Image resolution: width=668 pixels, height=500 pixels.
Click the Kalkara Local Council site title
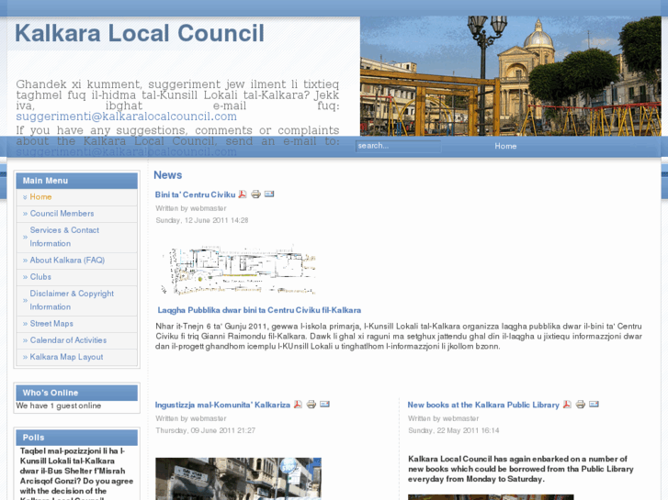(x=140, y=33)
